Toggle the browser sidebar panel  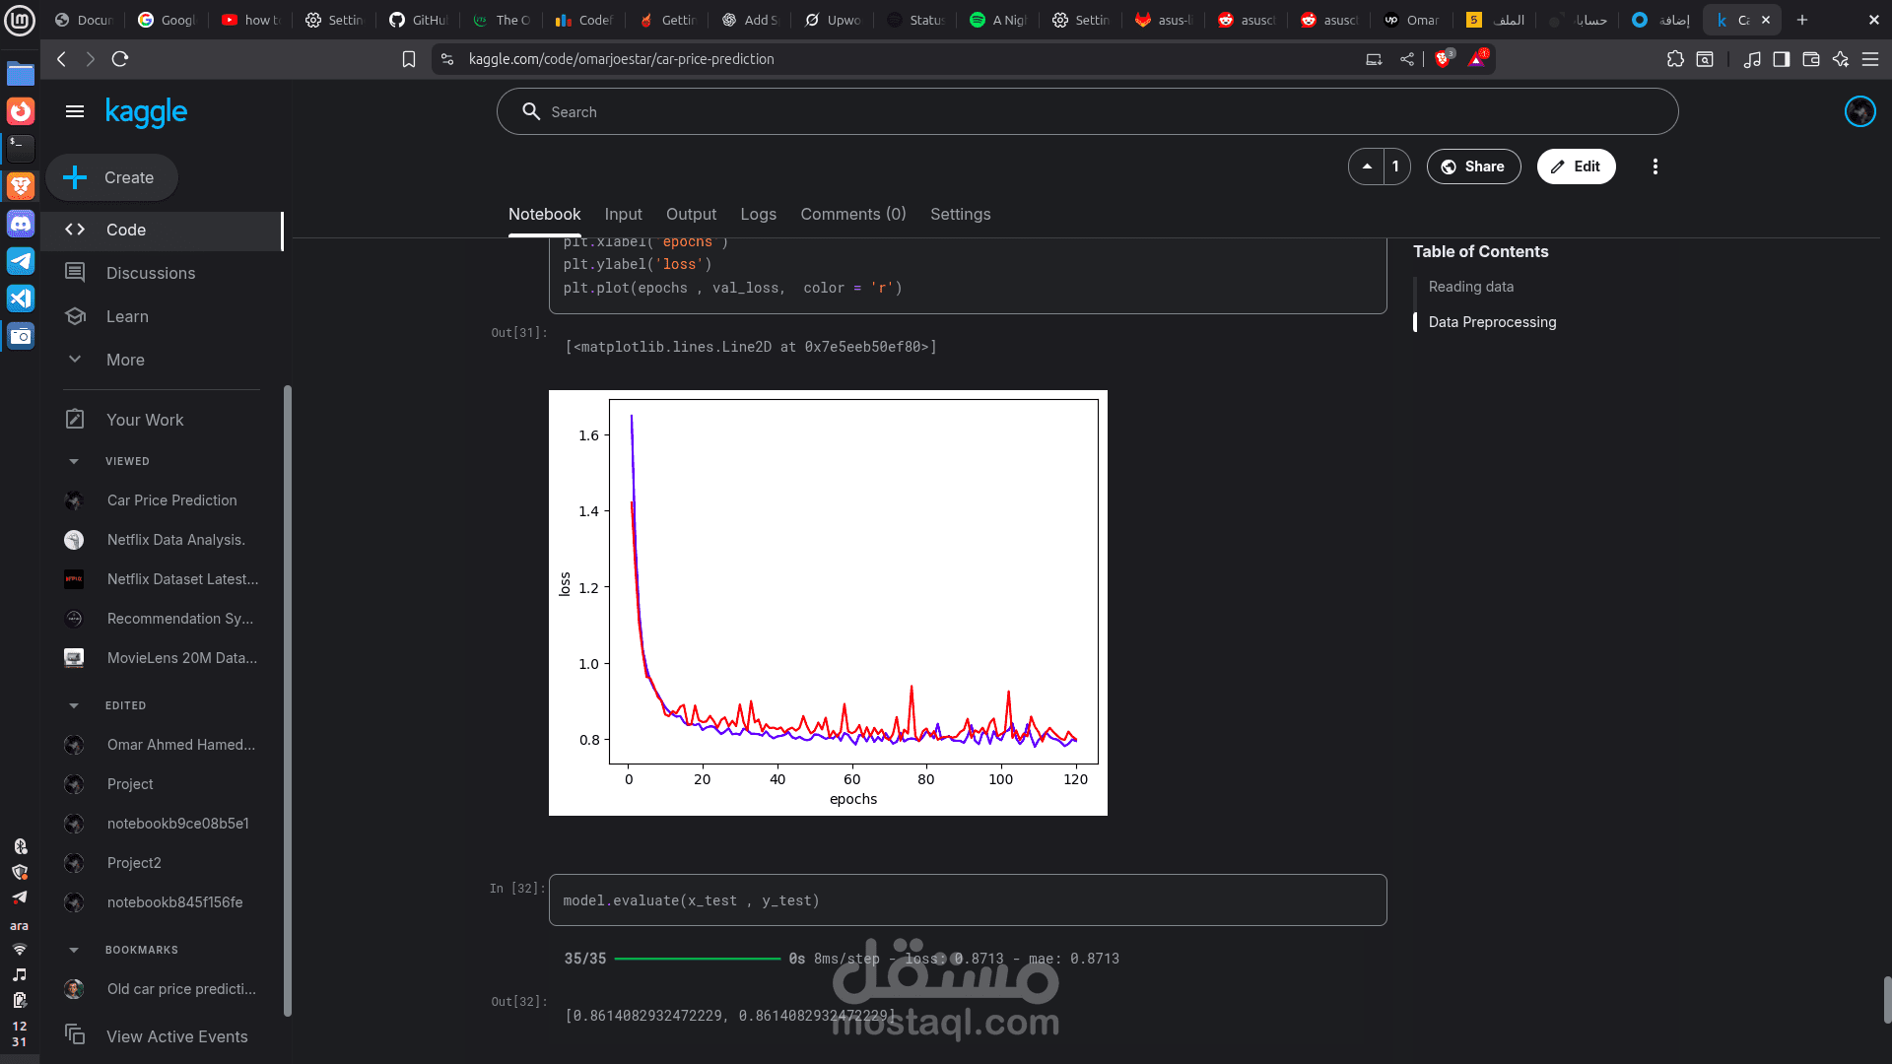pos(1781,59)
